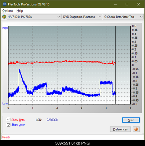145x146 pixels.
Task: Click the Ready status text
Action: point(6,137)
